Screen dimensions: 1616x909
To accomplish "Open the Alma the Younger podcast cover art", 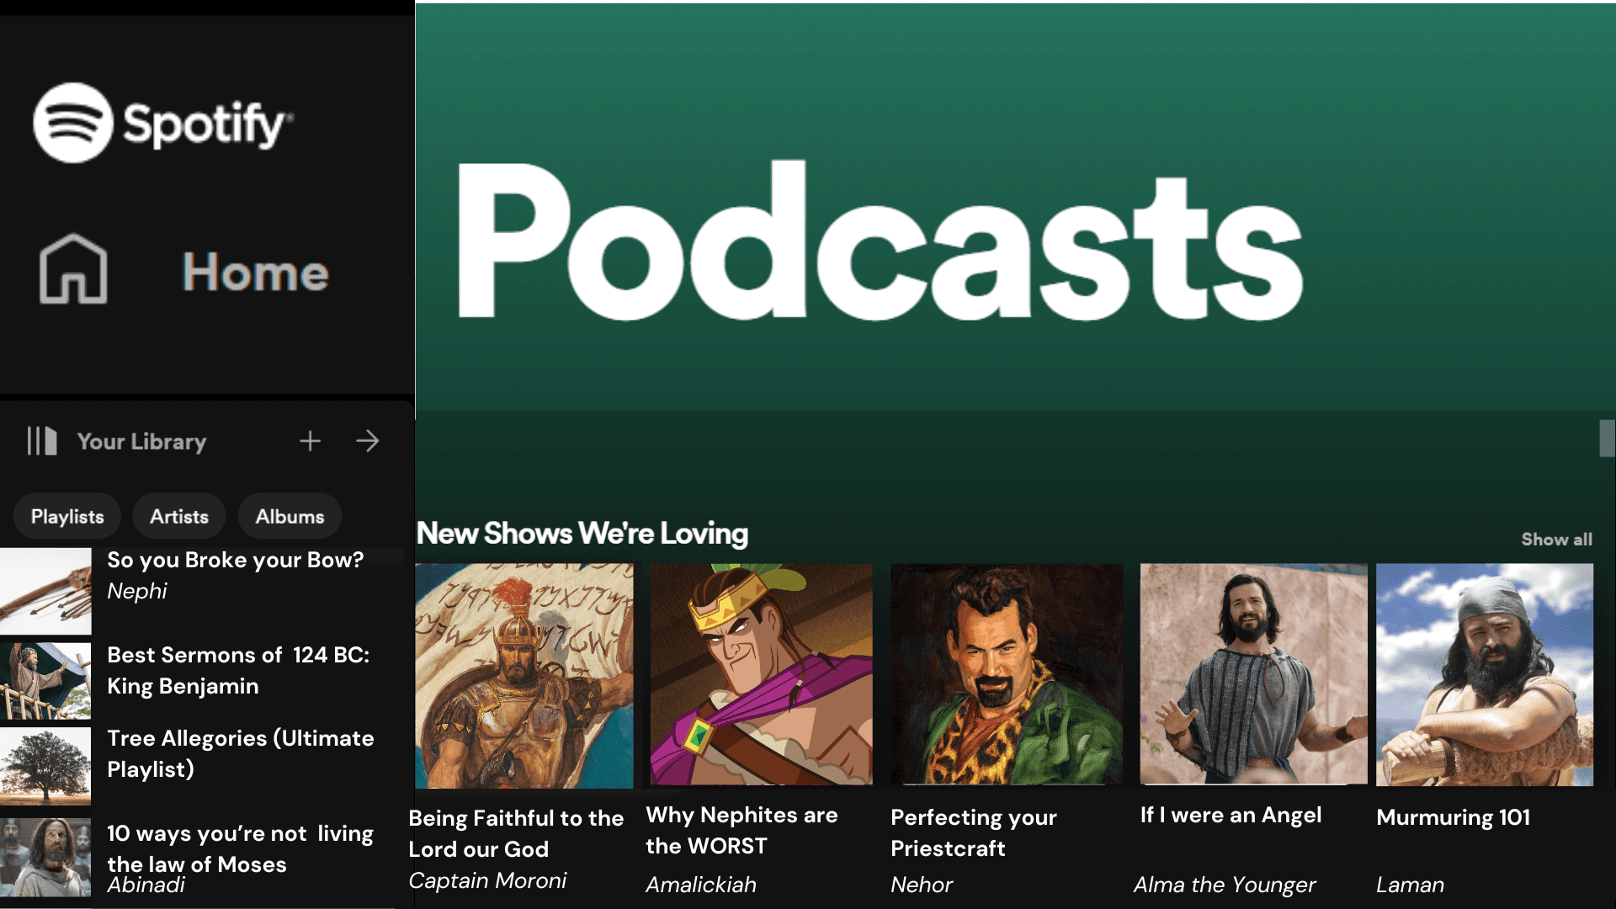I will [x=1254, y=674].
